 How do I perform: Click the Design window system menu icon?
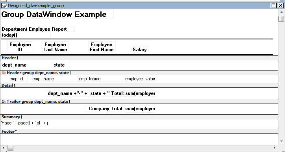4,6
